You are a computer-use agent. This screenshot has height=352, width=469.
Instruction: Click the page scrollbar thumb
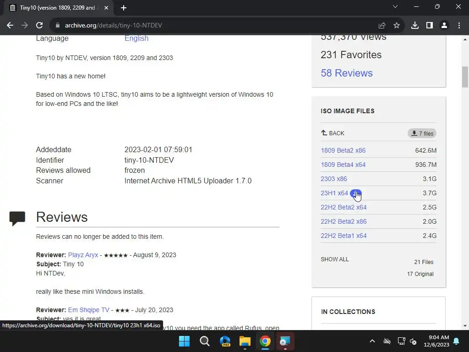(465, 77)
